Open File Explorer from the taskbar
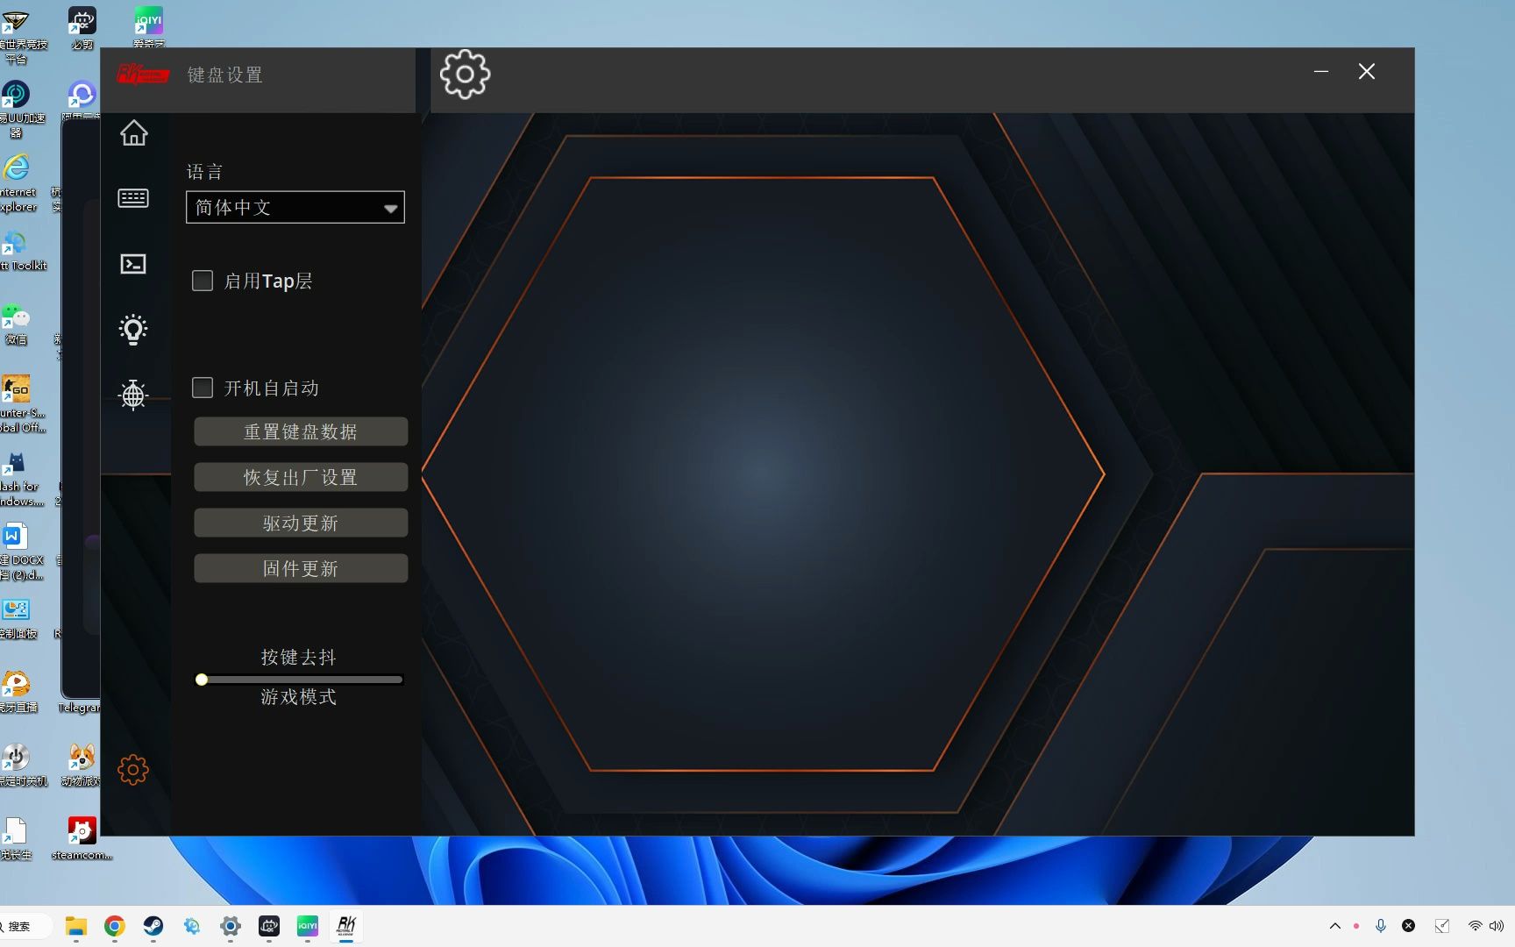This screenshot has height=947, width=1515. tap(76, 926)
